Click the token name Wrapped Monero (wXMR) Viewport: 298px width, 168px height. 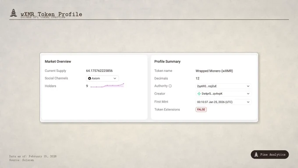coord(214,71)
